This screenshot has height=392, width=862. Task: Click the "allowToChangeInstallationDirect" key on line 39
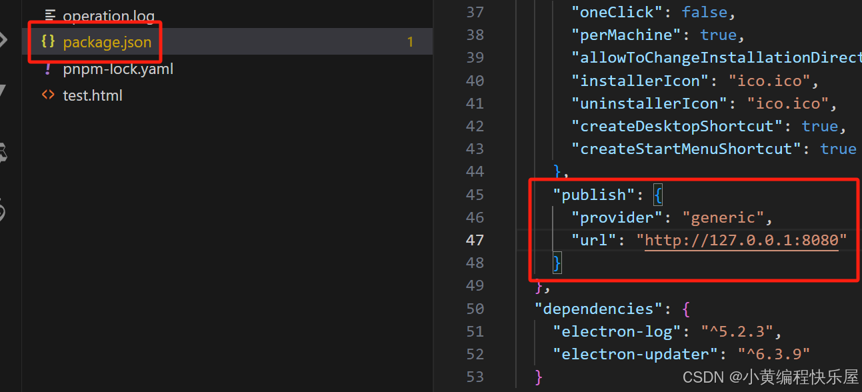[x=717, y=57]
